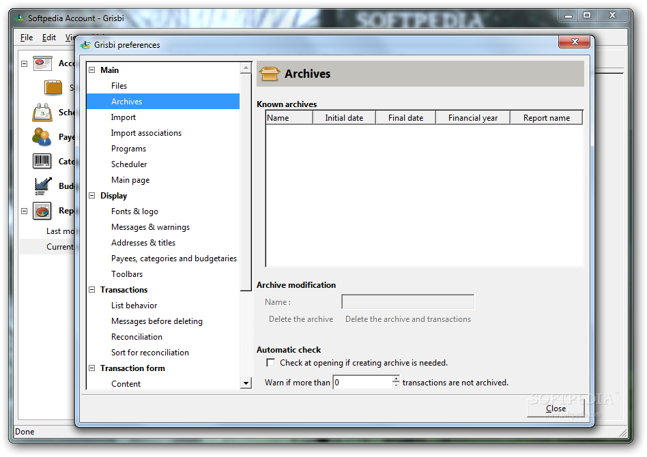Viewport: 647px width, 457px height.
Task: Click the Budgetary lines chart icon
Action: point(43,186)
